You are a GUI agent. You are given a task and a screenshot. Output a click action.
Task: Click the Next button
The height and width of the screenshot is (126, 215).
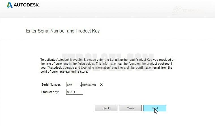click(x=154, y=108)
